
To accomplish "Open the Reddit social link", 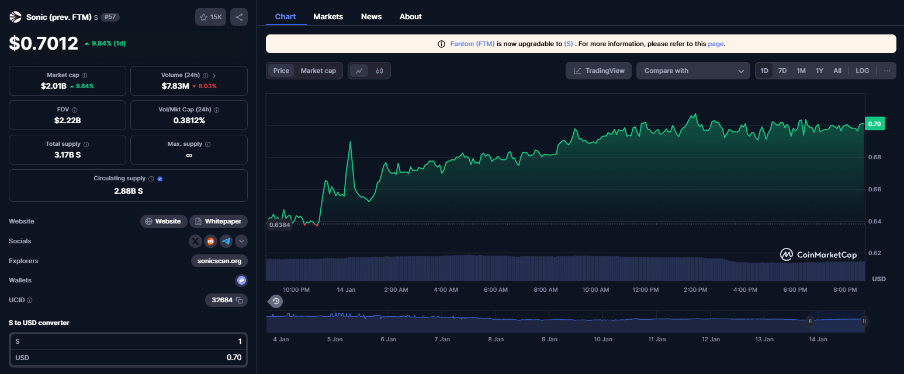I will pyautogui.click(x=211, y=241).
